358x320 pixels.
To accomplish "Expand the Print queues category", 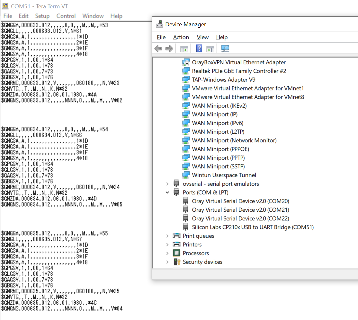I will click(x=167, y=236).
